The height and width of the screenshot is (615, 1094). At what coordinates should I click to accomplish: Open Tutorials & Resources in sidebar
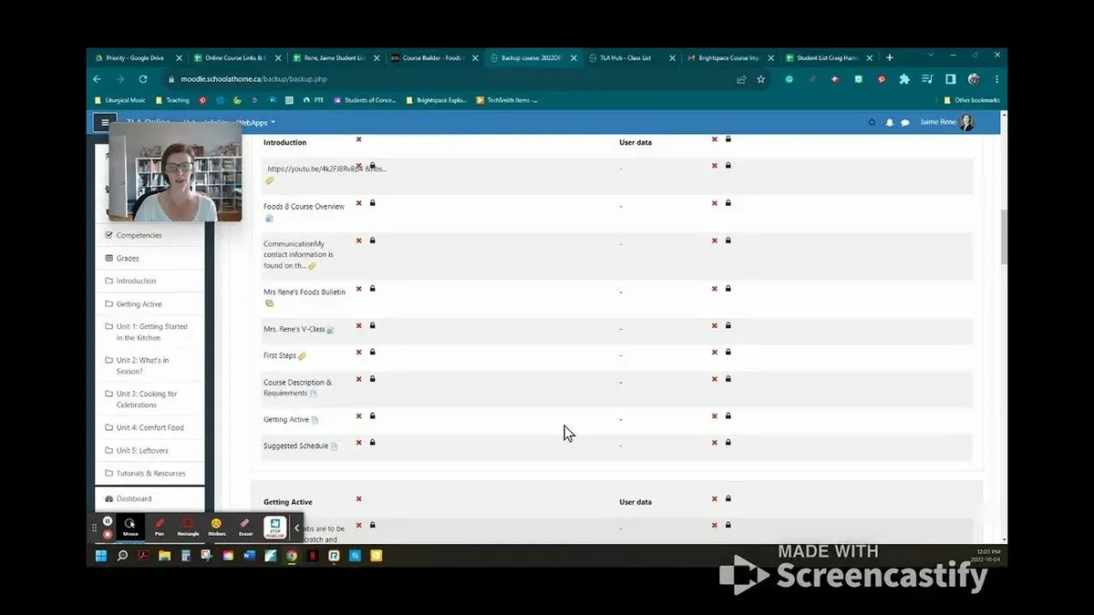150,473
